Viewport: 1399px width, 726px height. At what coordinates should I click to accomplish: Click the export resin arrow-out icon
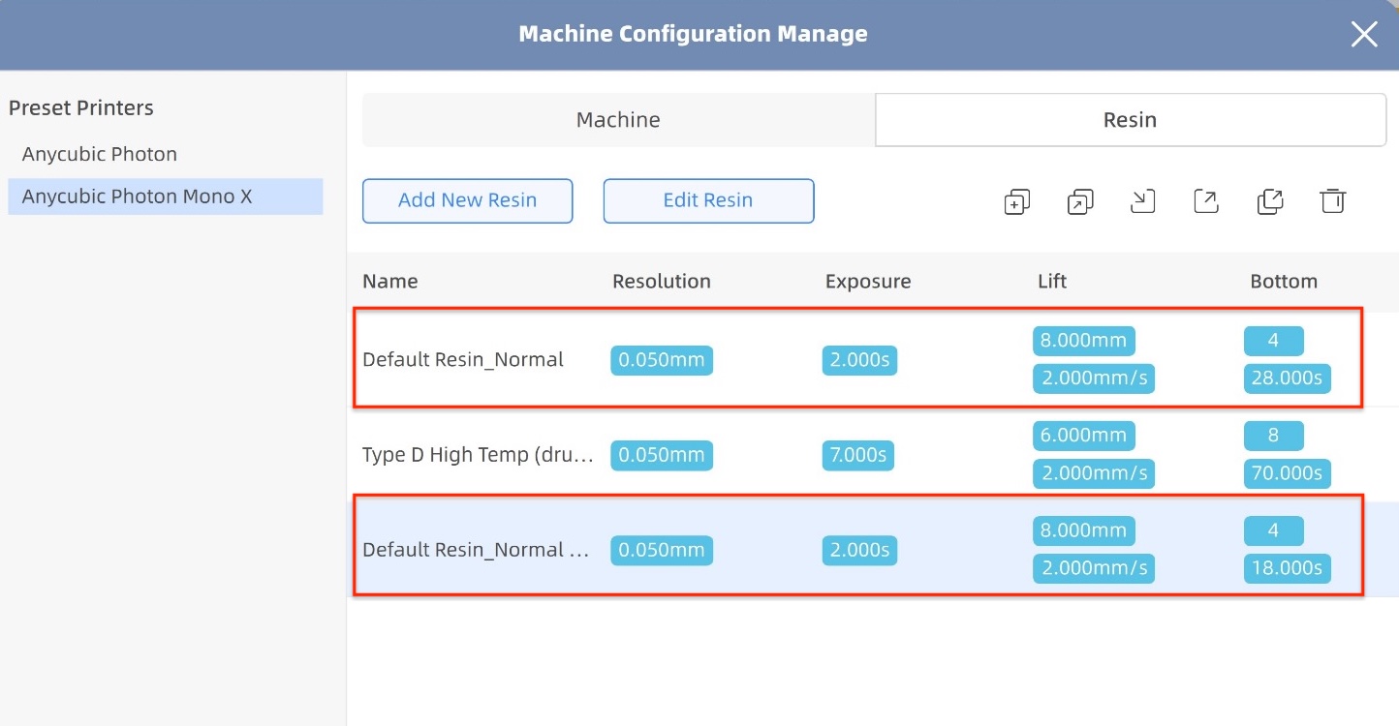point(1206,201)
